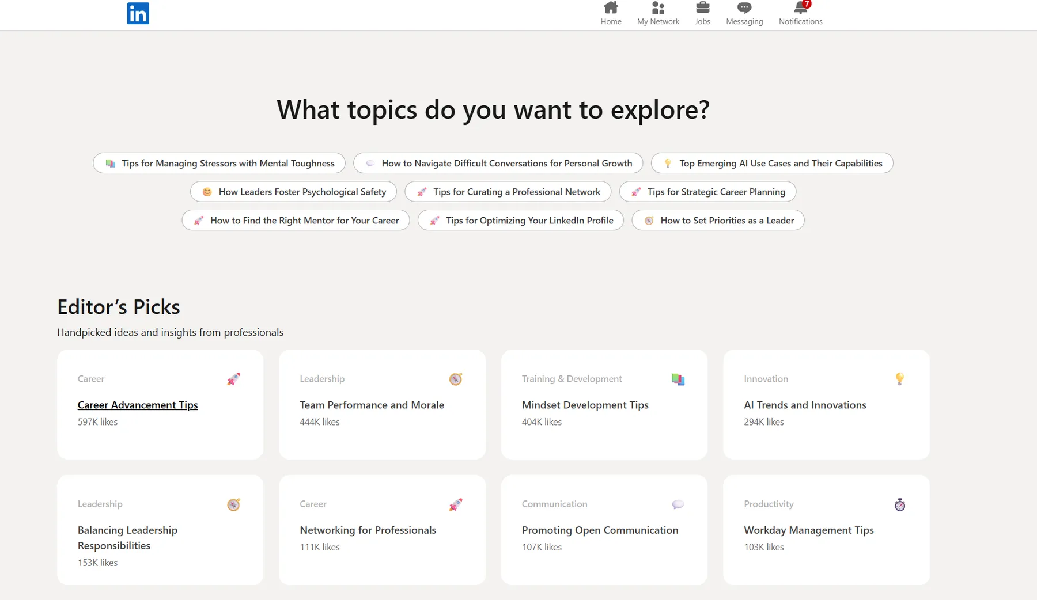
Task: Open Jobs briefcase icon
Action: coord(702,8)
